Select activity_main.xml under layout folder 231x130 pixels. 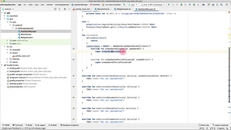[22, 56]
